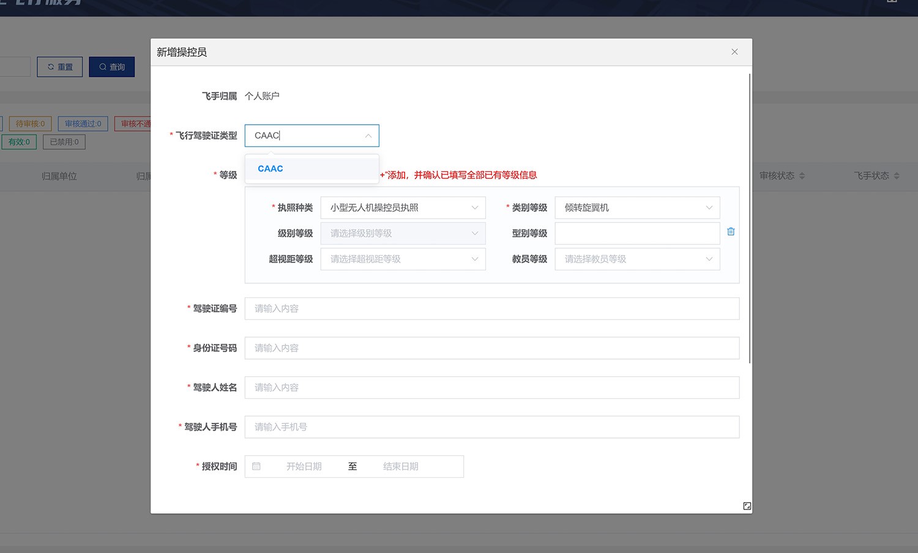Screen dimensions: 918x553
Task: Delete the license level row with trash icon
Action: click(x=731, y=232)
